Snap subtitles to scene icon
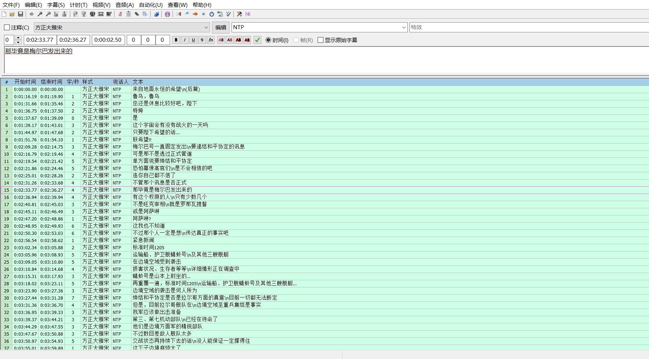649x359 pixels. coord(101,14)
